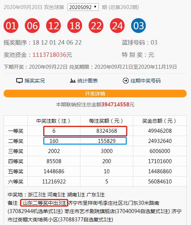This screenshot has height=225, width=191.
Task: Click the 中奖地 winning regions line
Action: click(56, 195)
